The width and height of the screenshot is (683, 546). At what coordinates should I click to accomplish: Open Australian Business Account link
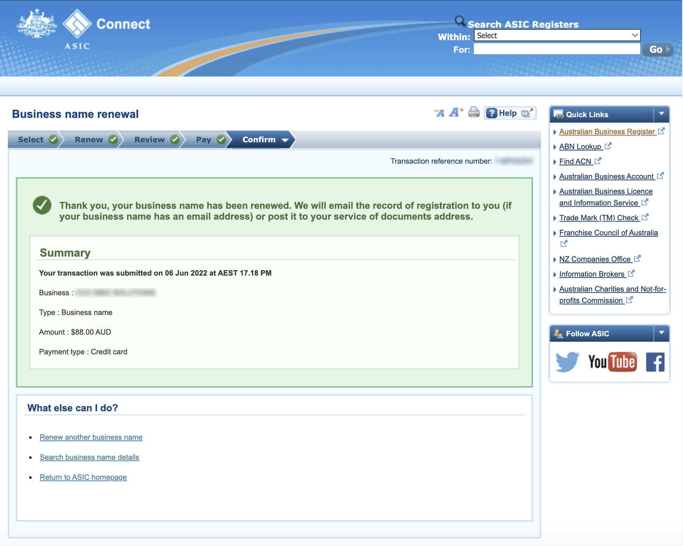point(606,177)
